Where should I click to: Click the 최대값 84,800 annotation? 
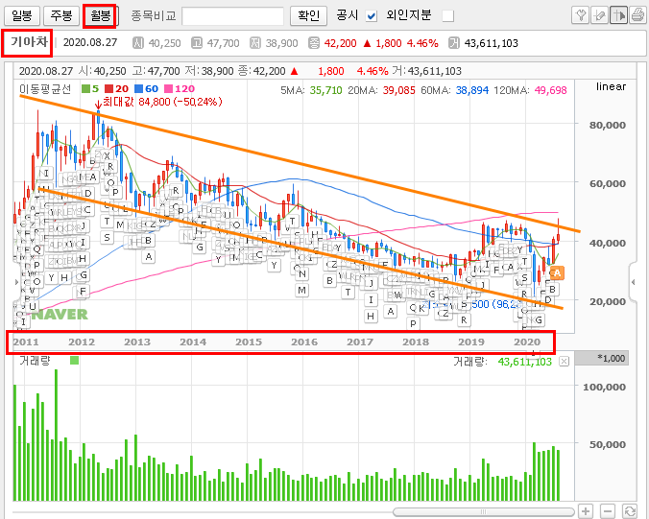[x=162, y=102]
